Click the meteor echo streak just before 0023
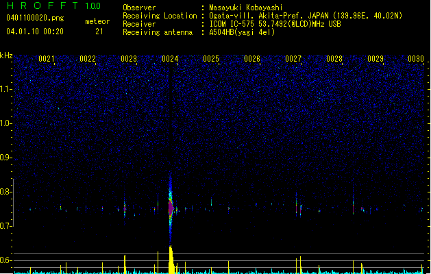Image resolution: width=431 pixels, height=274 pixels. click(x=125, y=208)
